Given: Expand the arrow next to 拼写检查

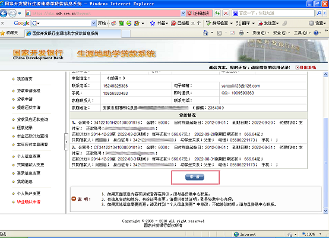Looking at the screenshot, I should (x=232, y=24).
